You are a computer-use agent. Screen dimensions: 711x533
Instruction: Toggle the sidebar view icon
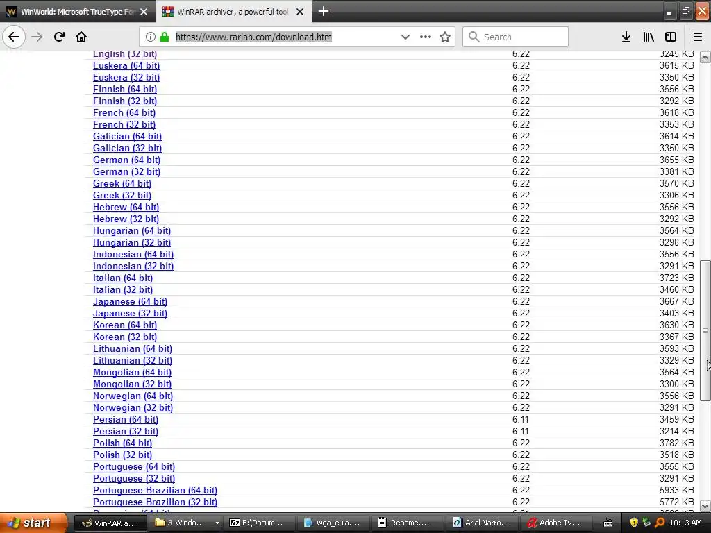point(671,37)
